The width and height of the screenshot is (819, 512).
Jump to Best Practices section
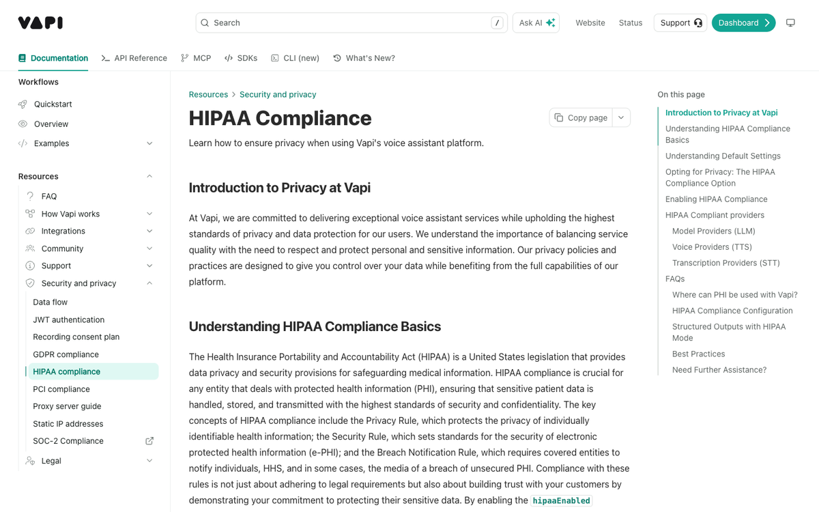click(x=698, y=354)
